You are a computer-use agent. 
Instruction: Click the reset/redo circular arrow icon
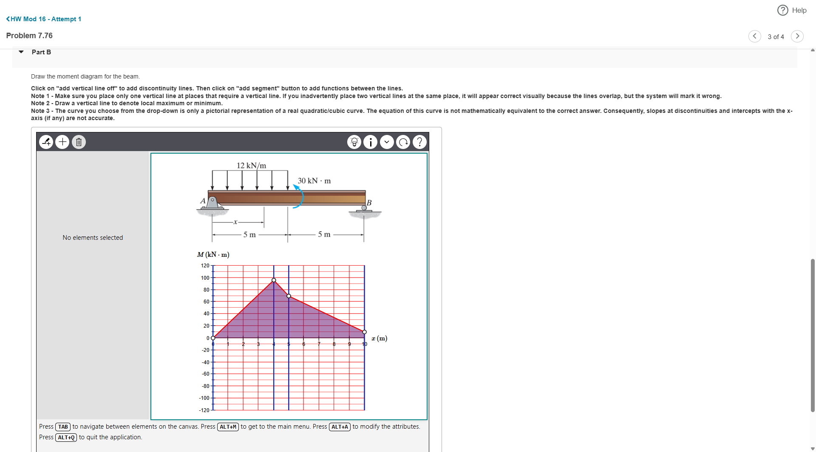point(403,142)
